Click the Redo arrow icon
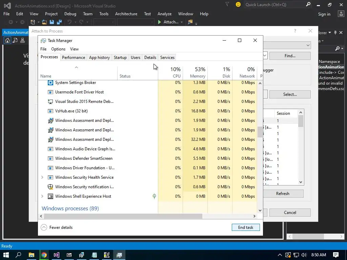The height and width of the screenshot is (260, 347). pos(81,22)
